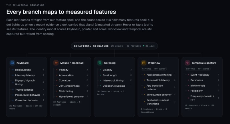Click the 'BEHAVIORAL SIGNATURE' root pill label
The height and width of the screenshot is (124, 230).
[x=91, y=46]
